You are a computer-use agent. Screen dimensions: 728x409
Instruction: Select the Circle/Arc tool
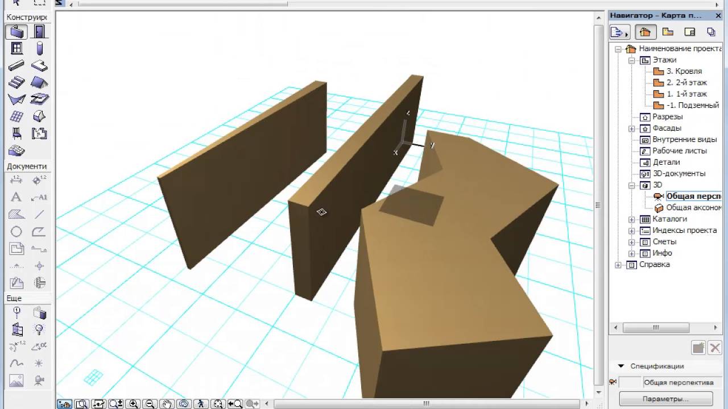[x=16, y=231]
